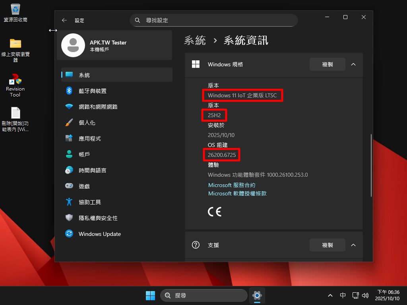
Task: Select the 線上安裝瀏覽器 folder icon
Action: (16, 43)
